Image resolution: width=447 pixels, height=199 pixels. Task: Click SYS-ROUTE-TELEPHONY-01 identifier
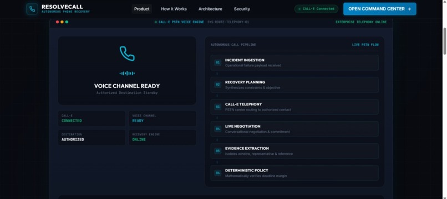point(228,22)
